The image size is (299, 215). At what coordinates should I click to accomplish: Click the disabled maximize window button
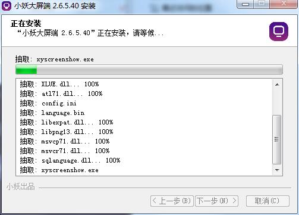point(262,4)
